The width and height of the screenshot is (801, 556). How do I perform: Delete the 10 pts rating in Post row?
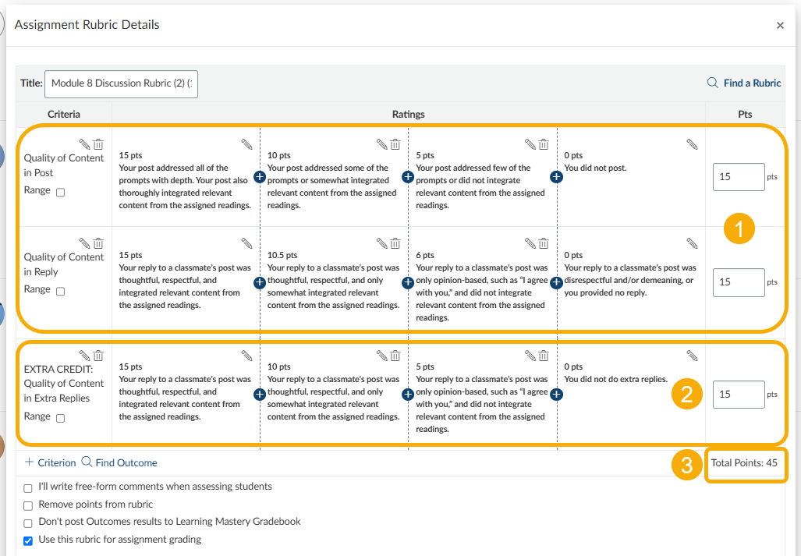tap(395, 144)
